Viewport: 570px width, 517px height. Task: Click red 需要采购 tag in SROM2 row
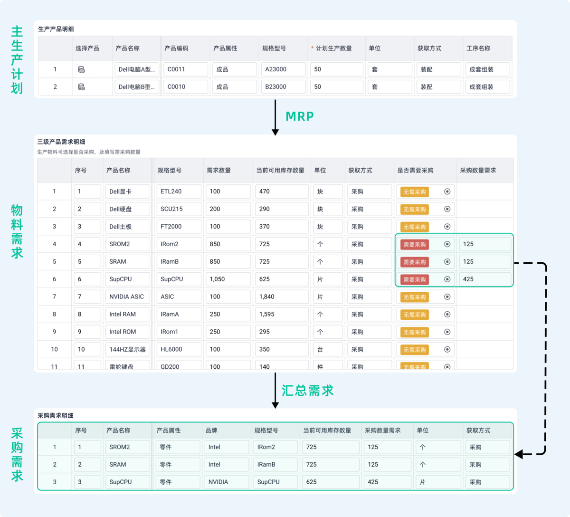point(415,244)
